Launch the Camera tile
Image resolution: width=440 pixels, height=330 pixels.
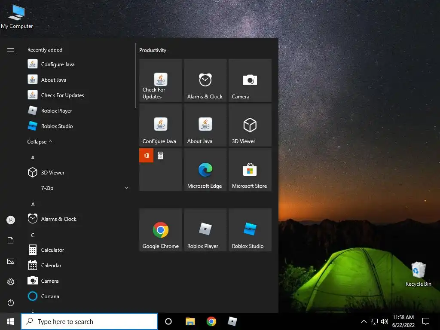pyautogui.click(x=250, y=80)
